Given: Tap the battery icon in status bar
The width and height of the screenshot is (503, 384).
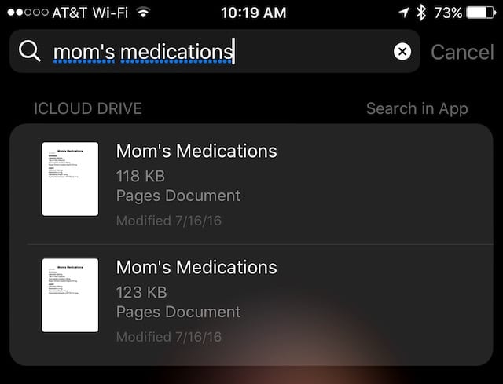Looking at the screenshot, I should pyautogui.click(x=481, y=13).
